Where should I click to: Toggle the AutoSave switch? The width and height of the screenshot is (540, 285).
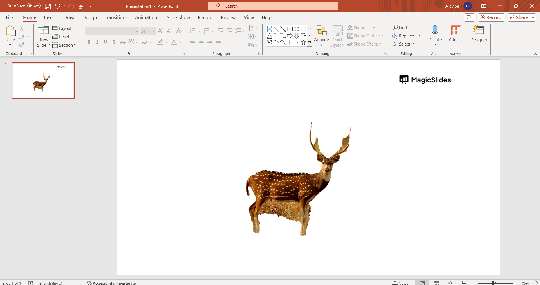[34, 6]
